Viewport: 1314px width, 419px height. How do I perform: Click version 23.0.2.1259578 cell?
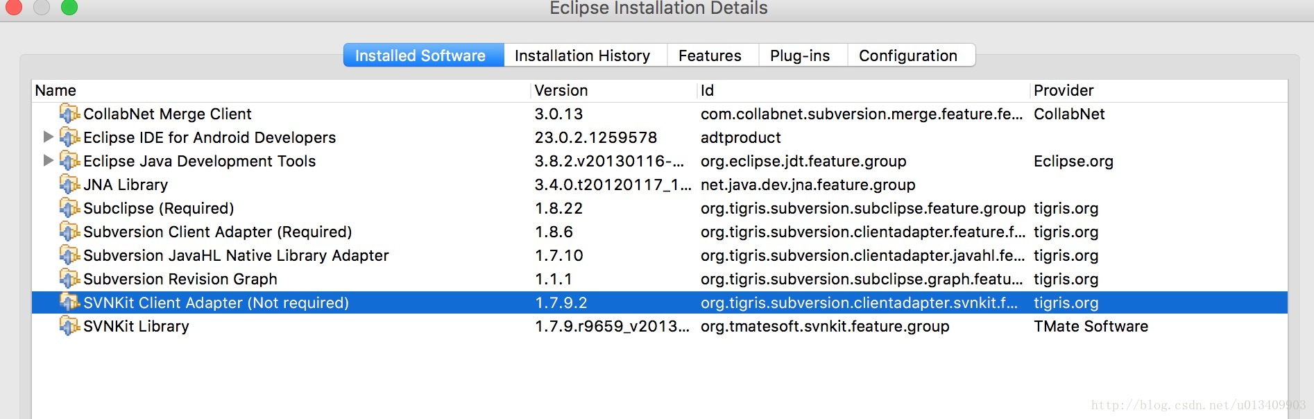[595, 137]
